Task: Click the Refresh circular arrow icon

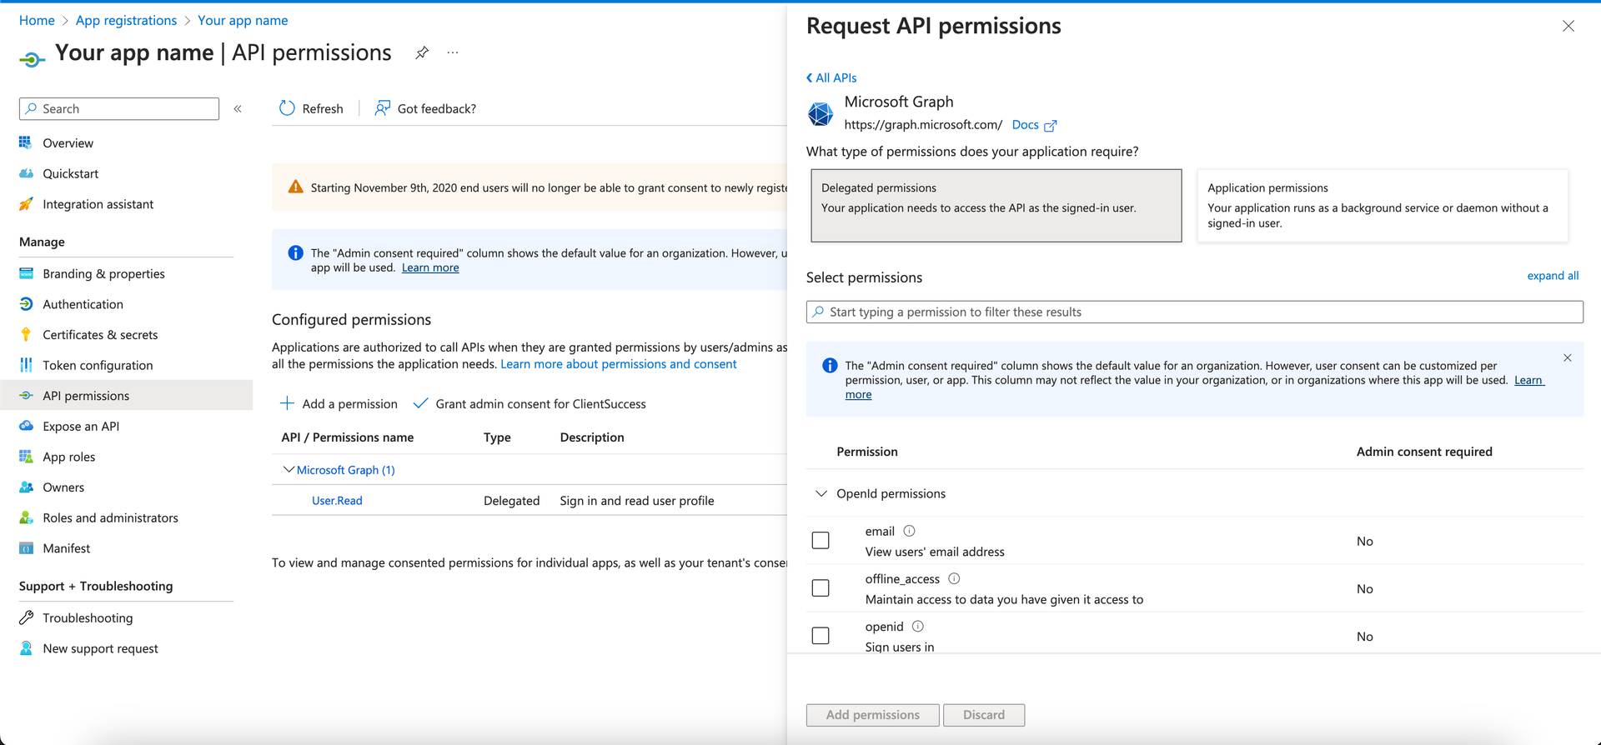Action: coord(287,108)
